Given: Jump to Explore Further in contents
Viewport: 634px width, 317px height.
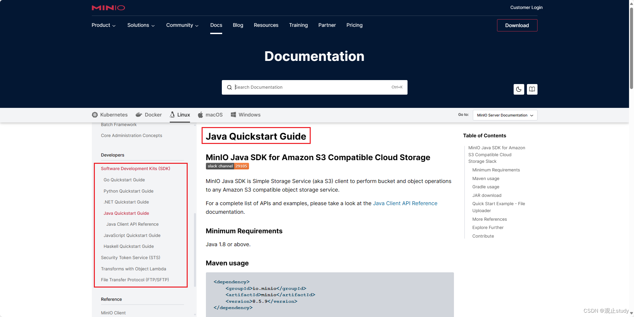Looking at the screenshot, I should (x=488, y=228).
